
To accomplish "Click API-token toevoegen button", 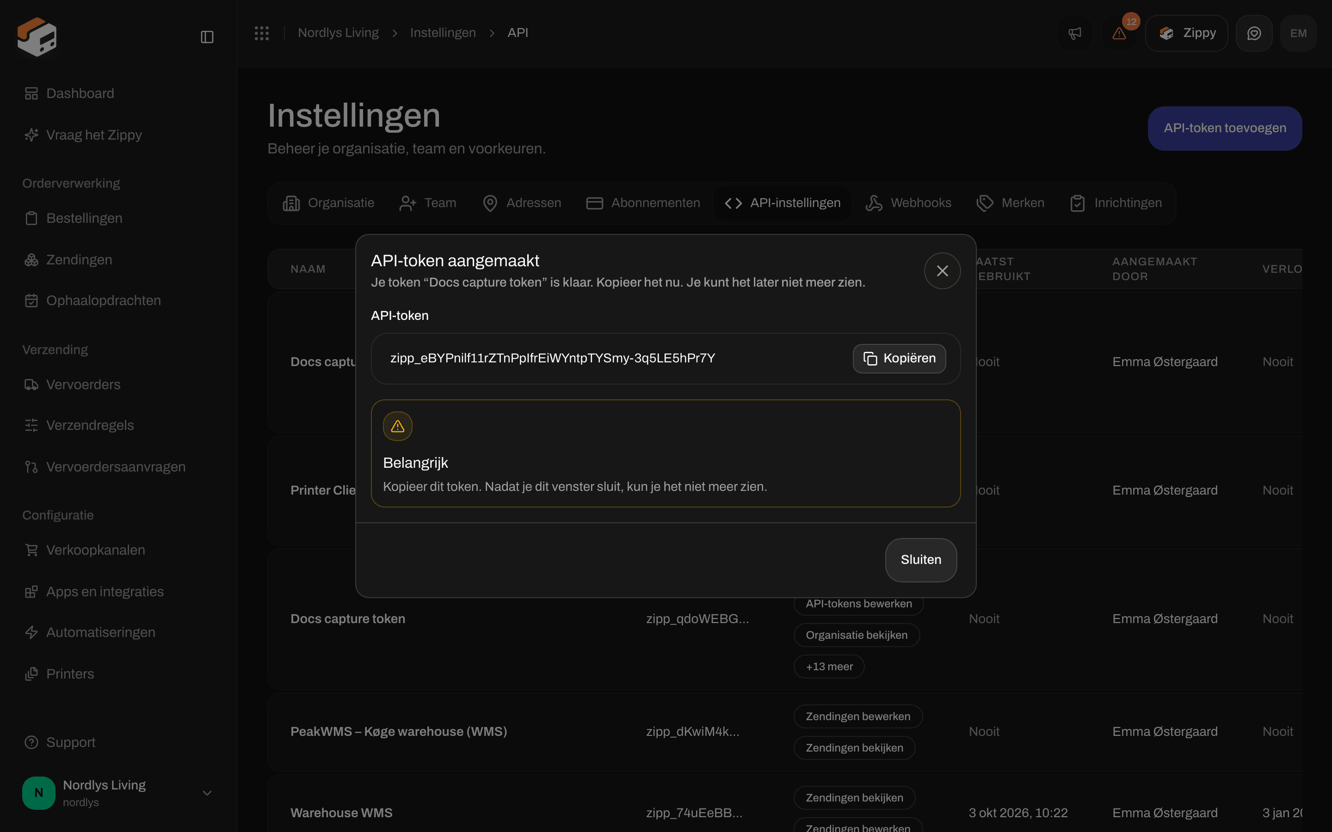I will tap(1225, 128).
